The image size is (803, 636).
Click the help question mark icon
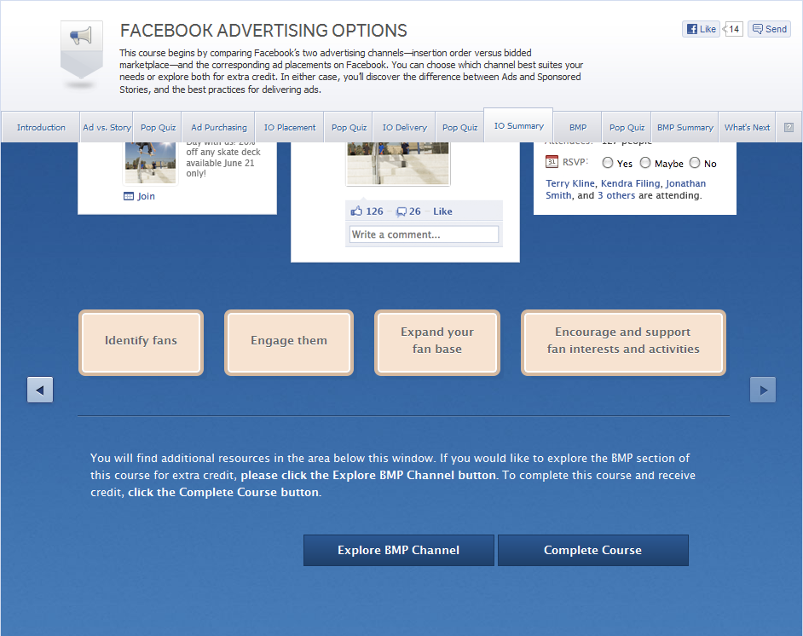tap(789, 128)
